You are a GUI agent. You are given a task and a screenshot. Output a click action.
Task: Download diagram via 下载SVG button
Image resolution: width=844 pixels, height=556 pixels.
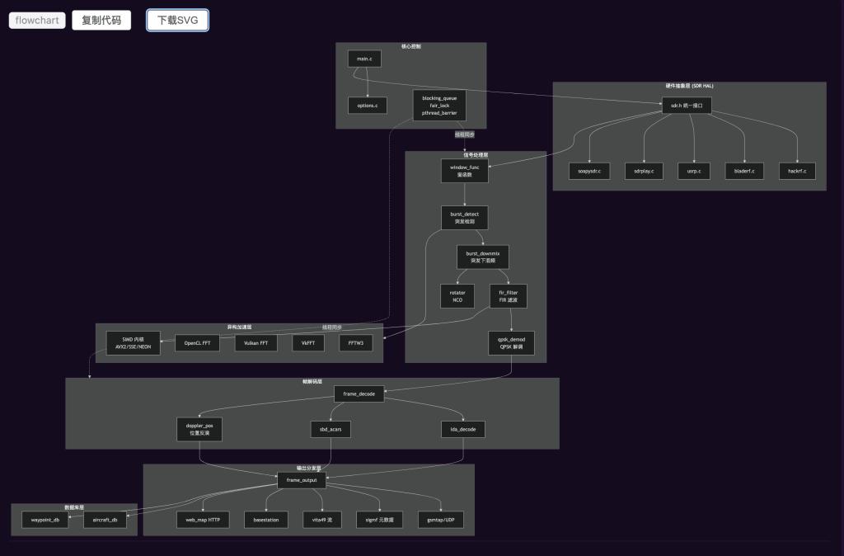pos(178,21)
